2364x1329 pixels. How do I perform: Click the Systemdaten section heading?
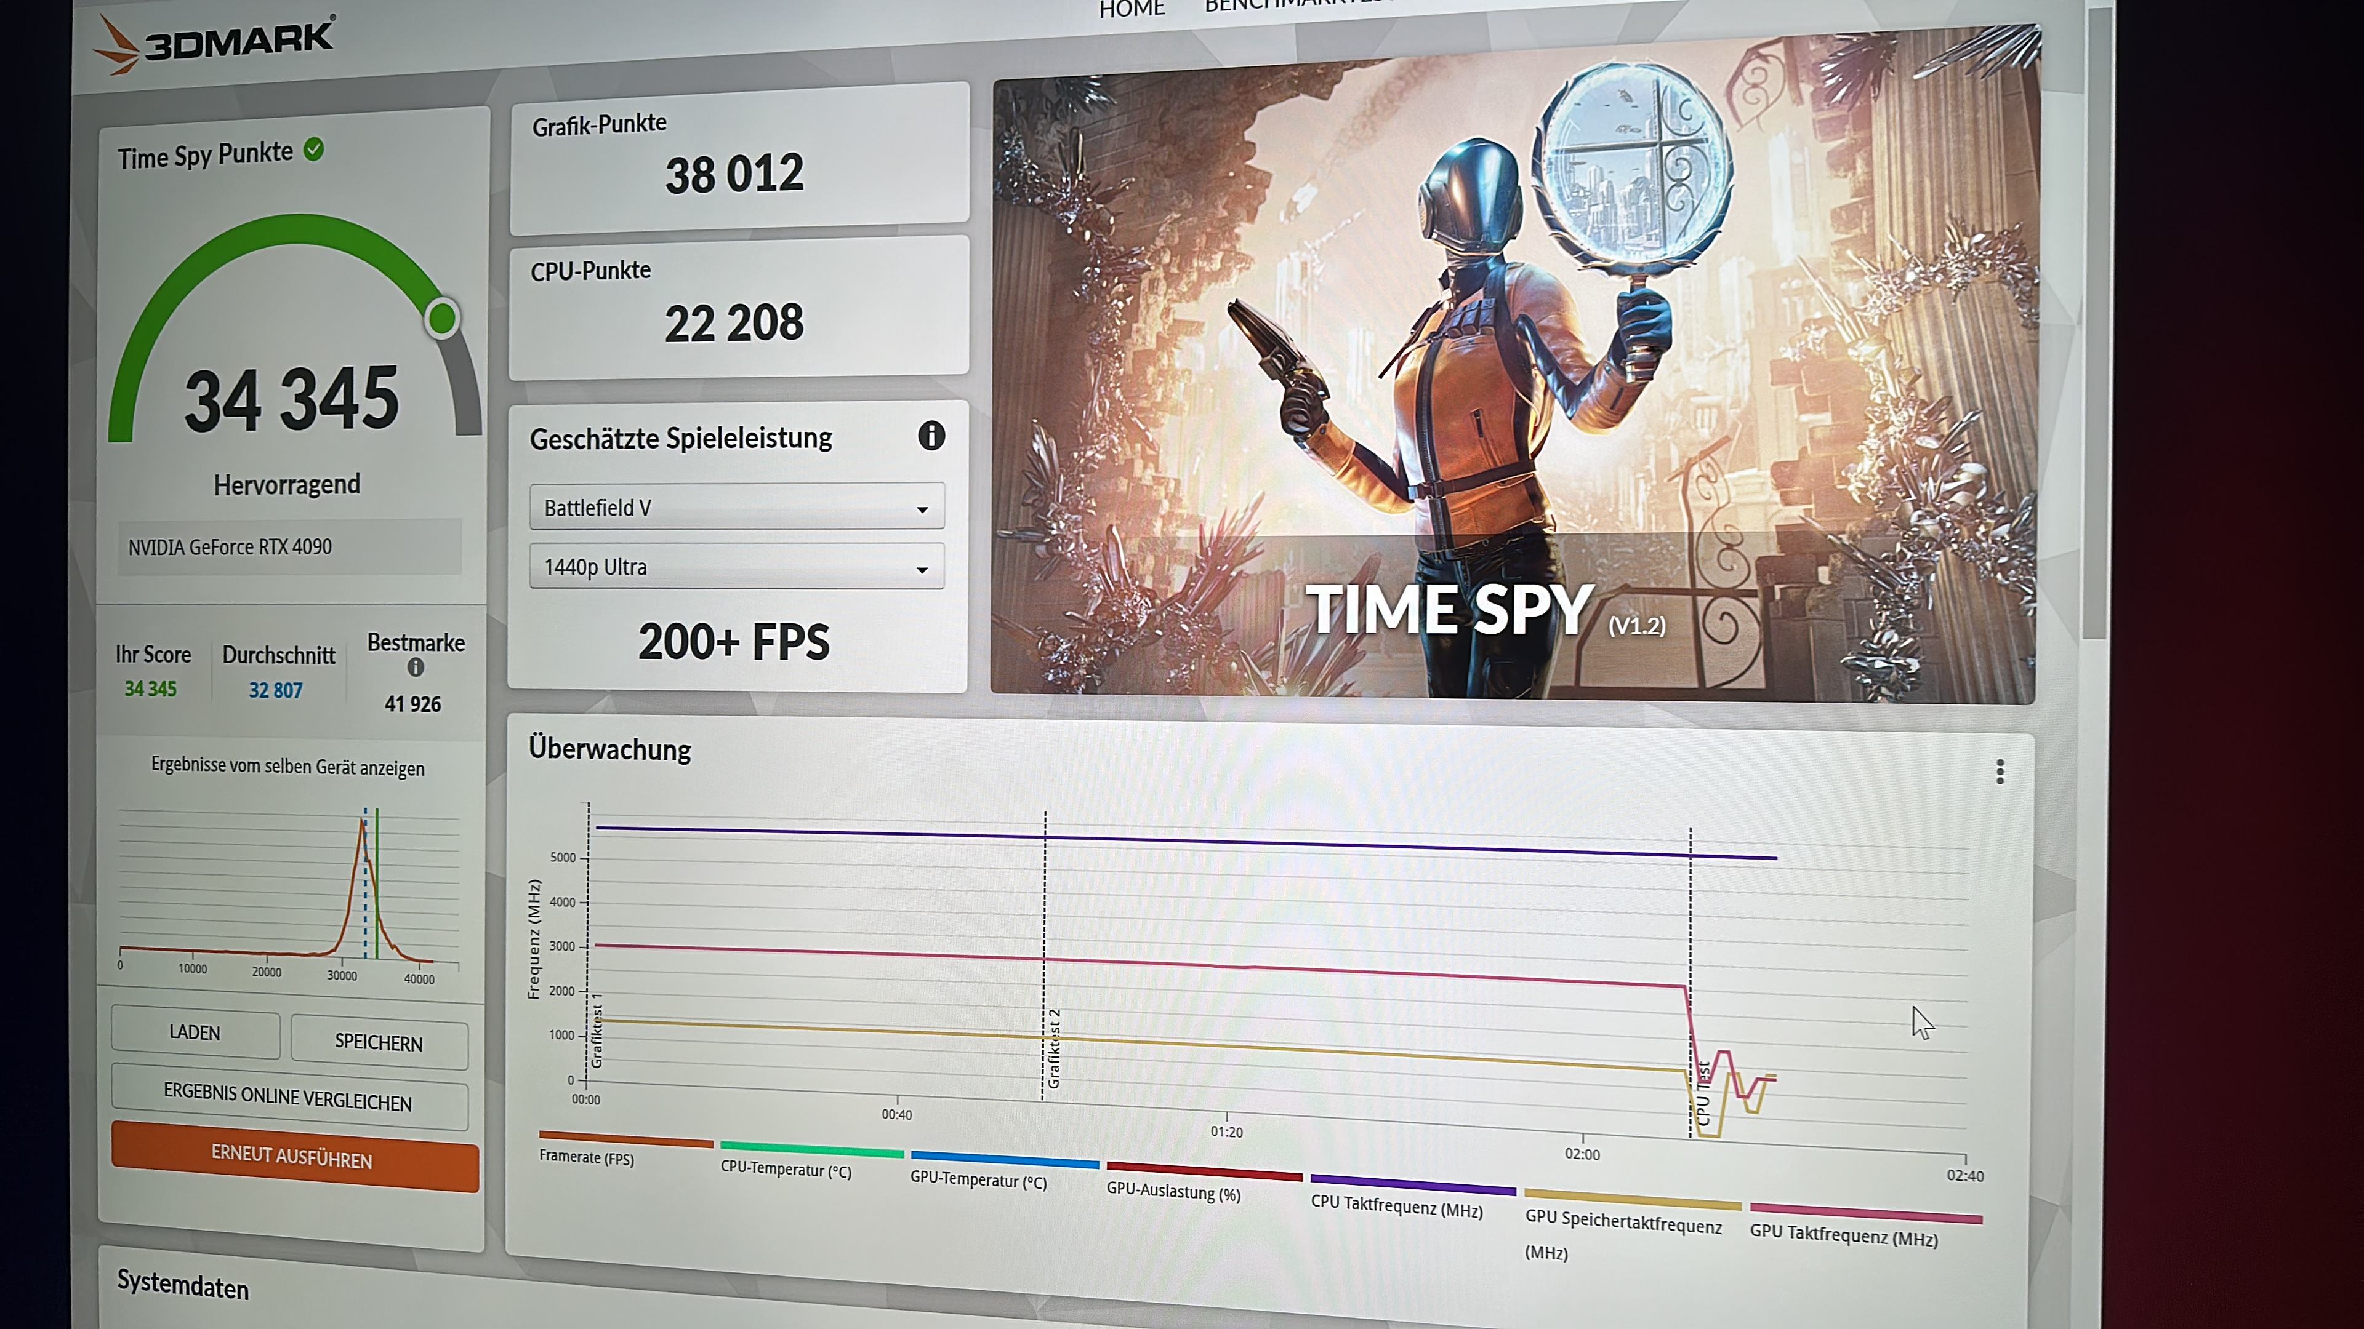coord(183,1286)
